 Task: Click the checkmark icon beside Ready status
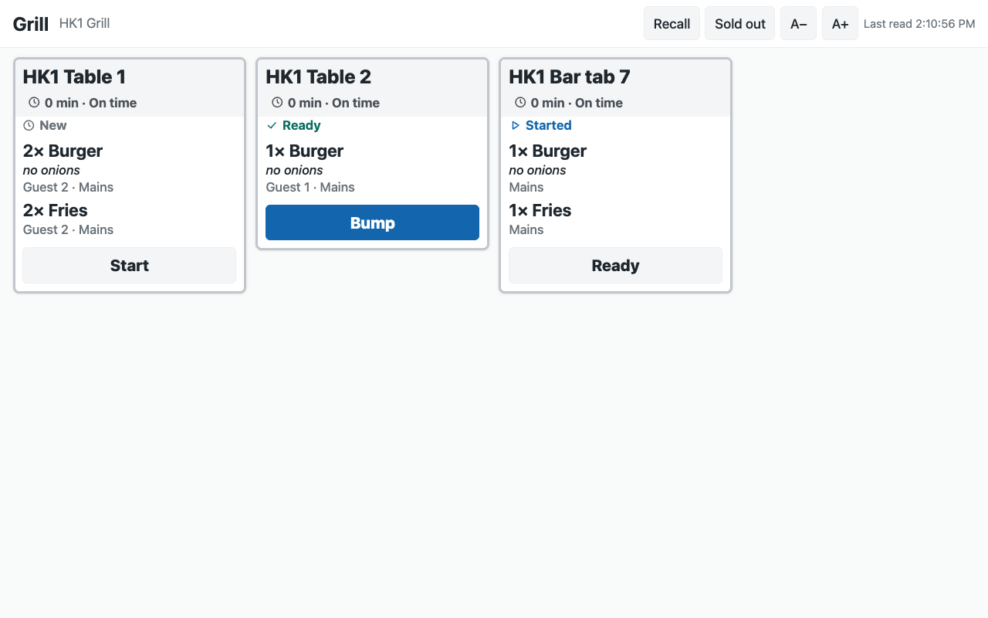pos(272,125)
